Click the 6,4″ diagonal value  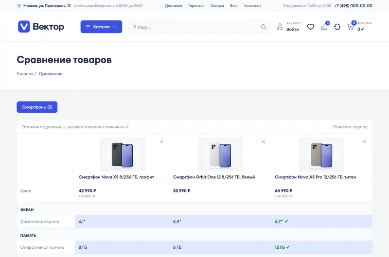pos(177,222)
